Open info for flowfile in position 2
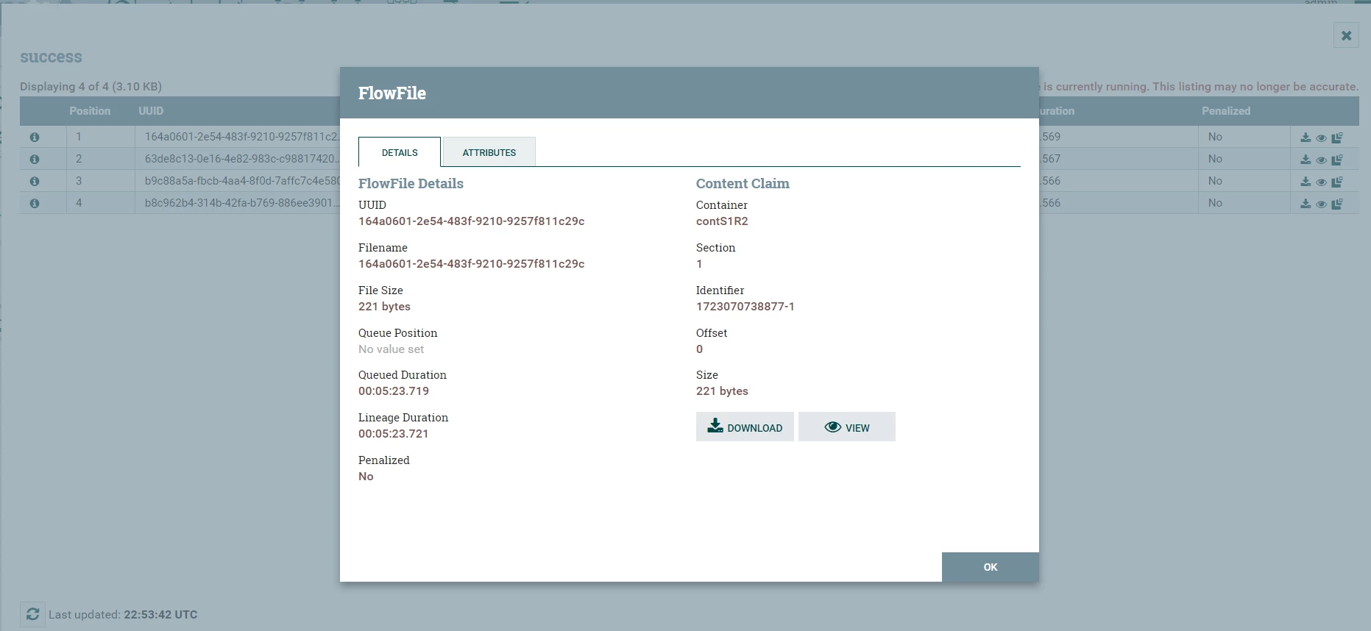Viewport: 1371px width, 631px height. click(35, 160)
